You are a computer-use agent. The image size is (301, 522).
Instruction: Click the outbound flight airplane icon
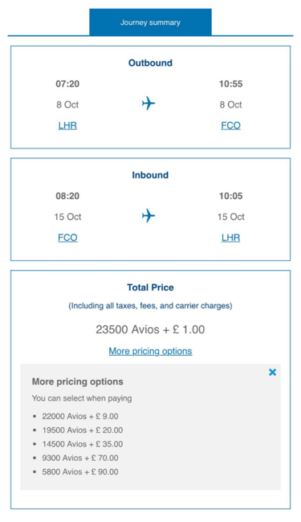(148, 104)
